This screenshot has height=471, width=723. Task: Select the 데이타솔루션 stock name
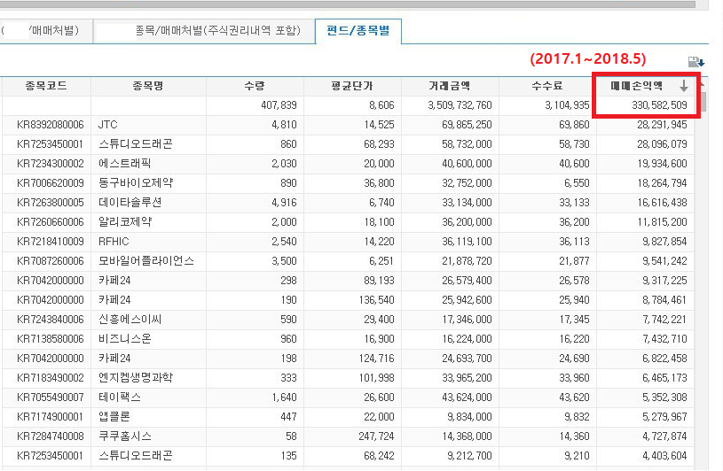point(130,203)
